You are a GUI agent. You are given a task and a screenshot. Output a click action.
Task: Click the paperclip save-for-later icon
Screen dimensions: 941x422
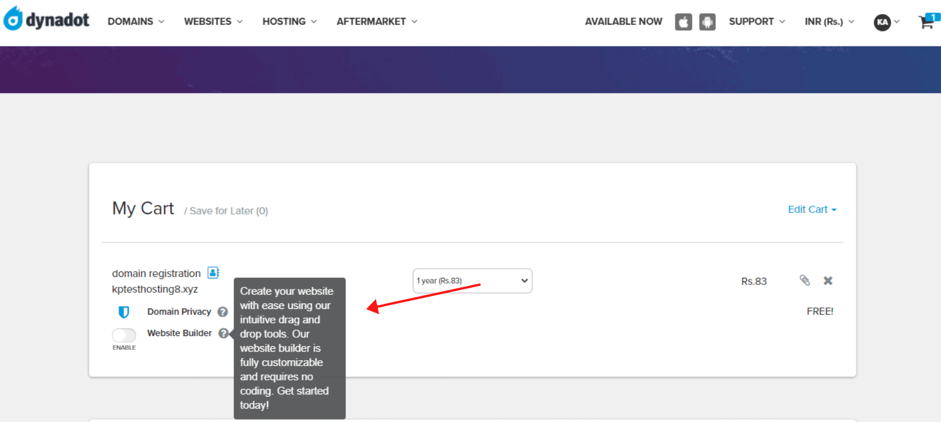[x=805, y=280]
